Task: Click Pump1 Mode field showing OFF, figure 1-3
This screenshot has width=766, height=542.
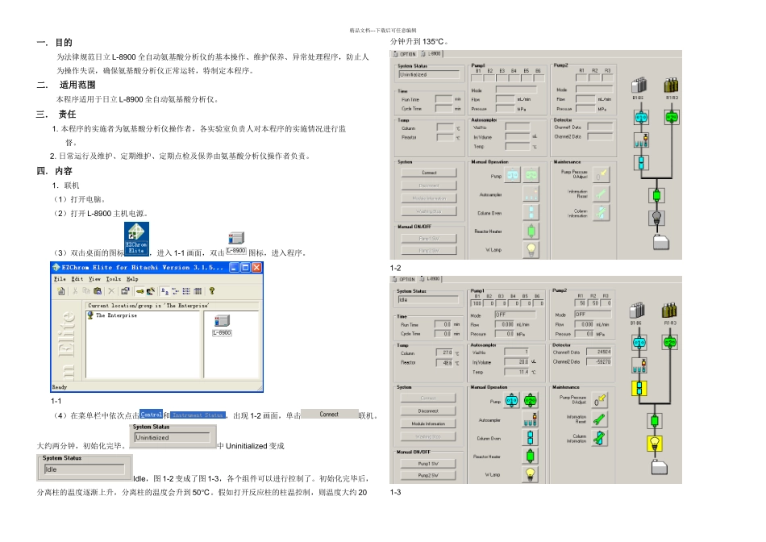Action: point(515,315)
